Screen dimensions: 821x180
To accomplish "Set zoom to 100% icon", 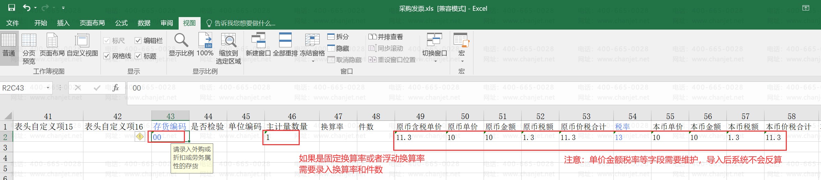I will 205,40.
